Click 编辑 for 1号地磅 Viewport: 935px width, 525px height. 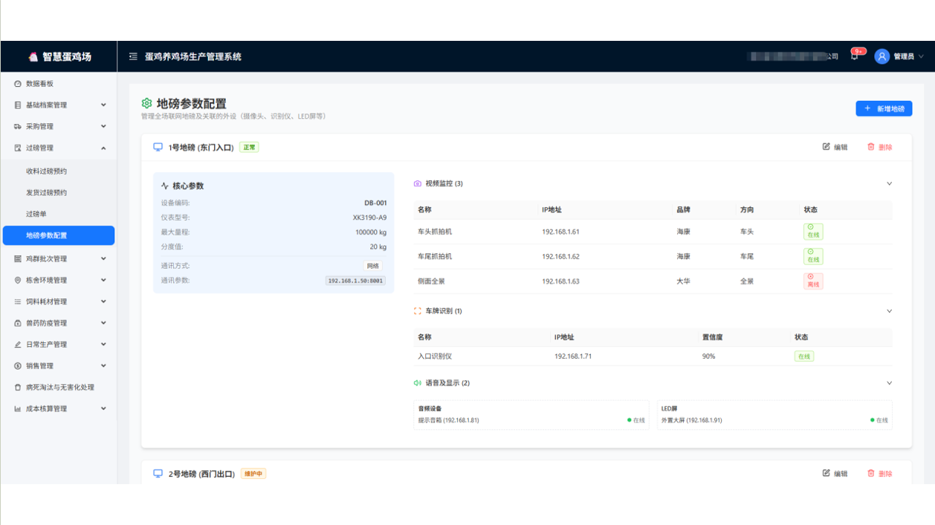[x=835, y=147]
